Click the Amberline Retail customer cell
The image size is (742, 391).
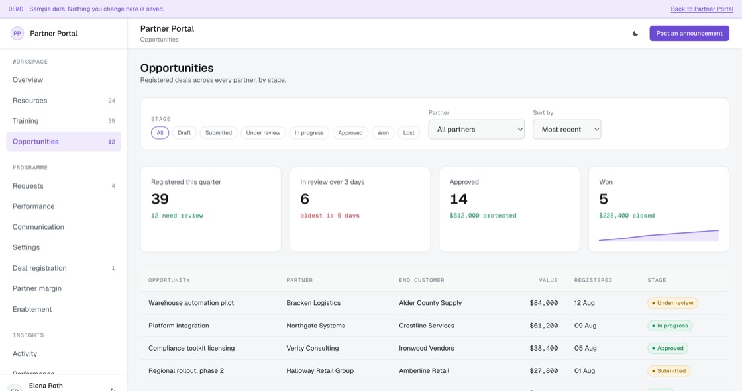(424, 371)
